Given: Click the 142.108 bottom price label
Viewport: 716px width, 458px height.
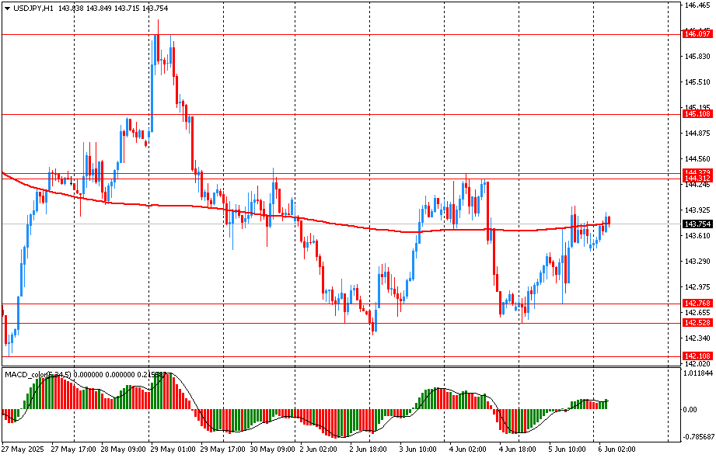Looking at the screenshot, I should (697, 356).
